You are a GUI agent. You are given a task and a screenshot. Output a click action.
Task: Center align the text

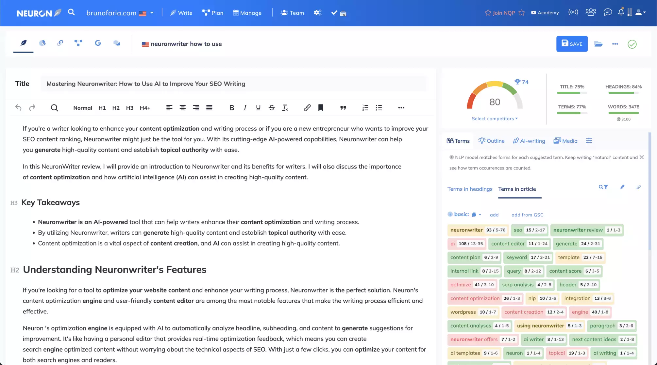click(x=182, y=108)
